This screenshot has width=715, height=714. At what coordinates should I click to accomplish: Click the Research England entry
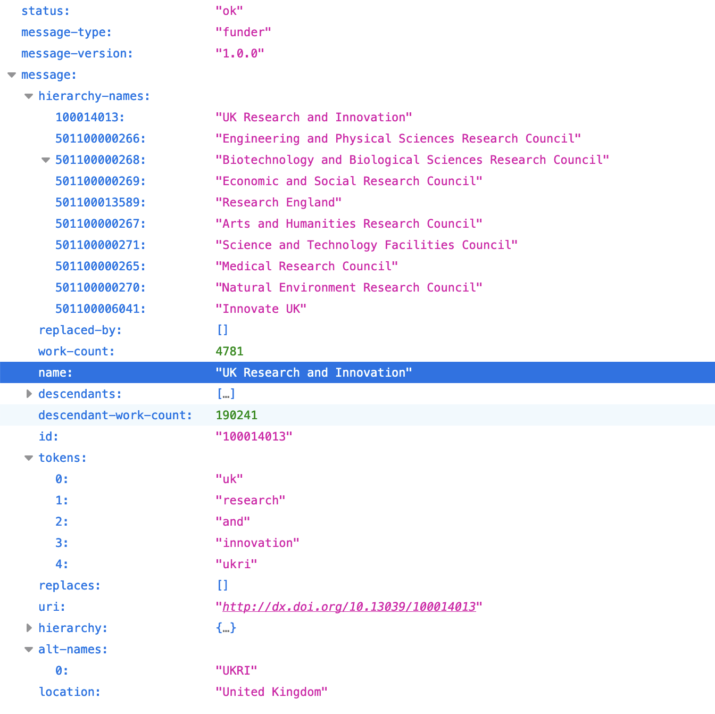[278, 202]
